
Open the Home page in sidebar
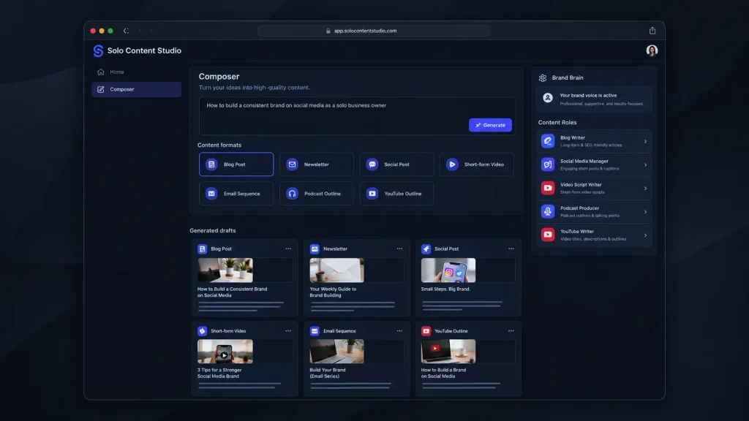tap(136, 72)
